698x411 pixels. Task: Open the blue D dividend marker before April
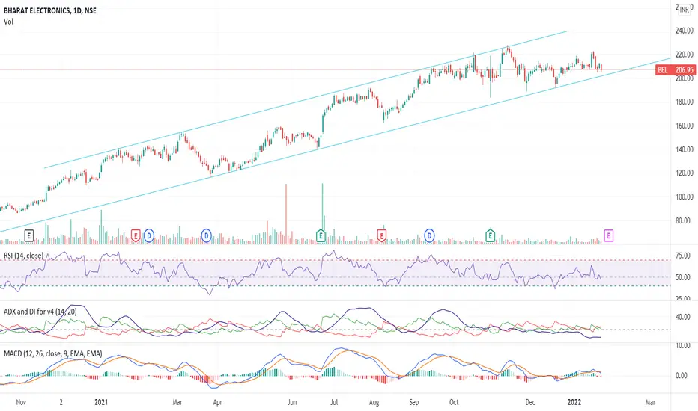206,235
